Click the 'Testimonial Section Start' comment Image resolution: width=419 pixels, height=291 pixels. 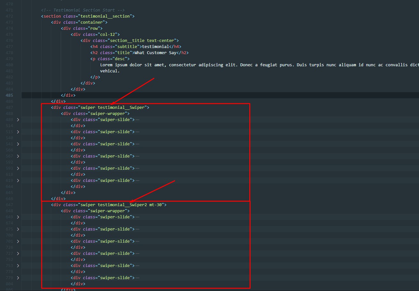point(83,10)
